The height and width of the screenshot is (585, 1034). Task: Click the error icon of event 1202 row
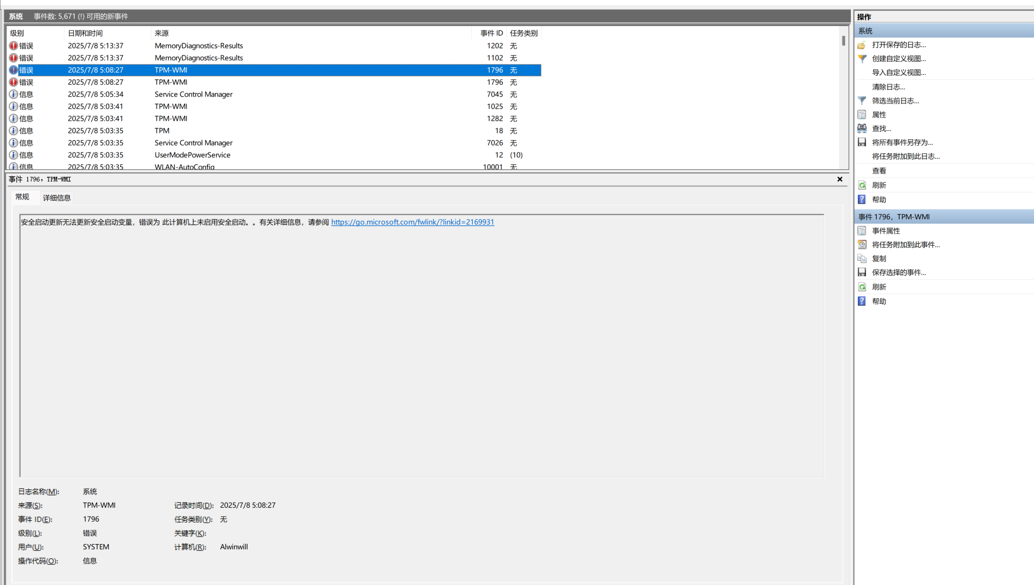13,46
